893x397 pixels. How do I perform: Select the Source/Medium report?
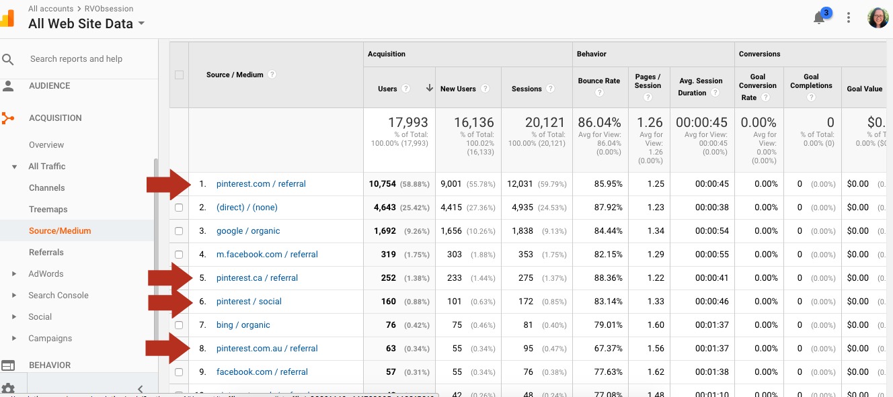60,231
